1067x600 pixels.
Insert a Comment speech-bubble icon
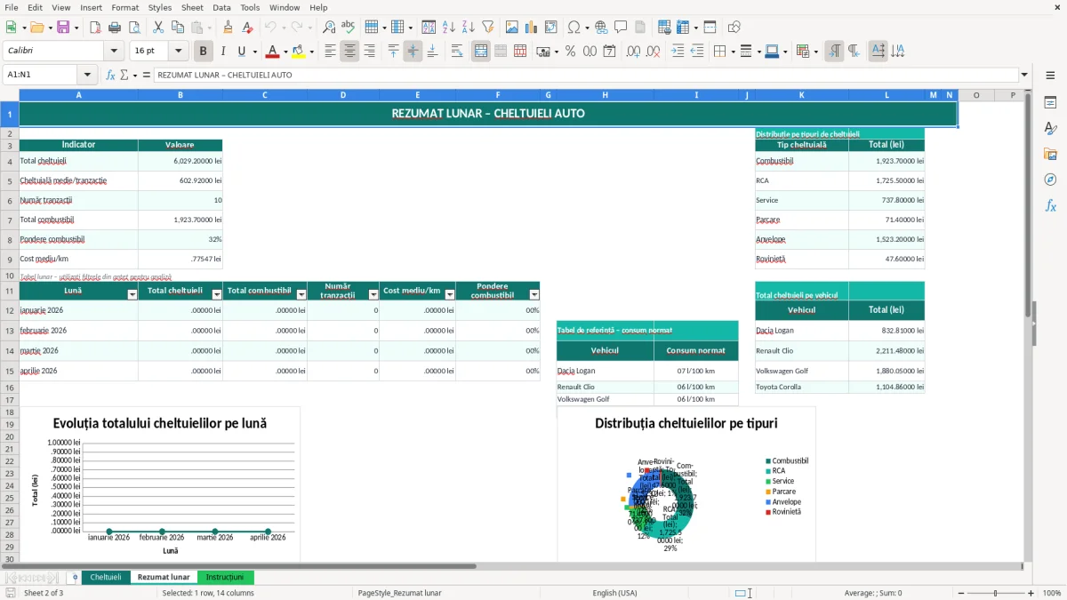[621, 28]
